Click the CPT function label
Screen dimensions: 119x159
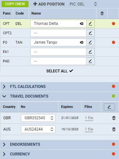pos(6,24)
